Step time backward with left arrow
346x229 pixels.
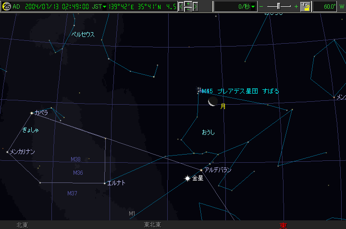pos(182,7)
